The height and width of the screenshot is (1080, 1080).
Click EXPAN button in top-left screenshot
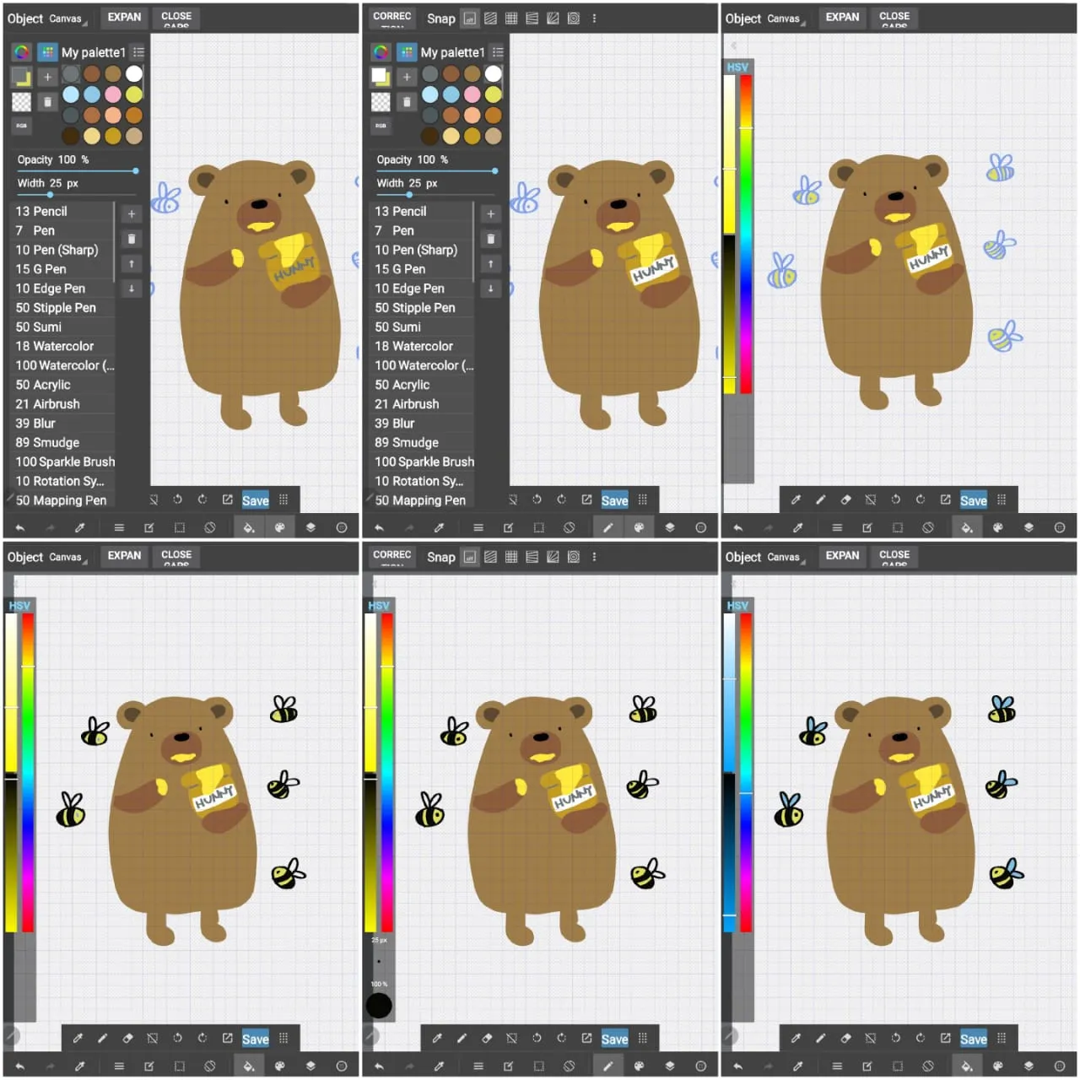click(x=124, y=17)
